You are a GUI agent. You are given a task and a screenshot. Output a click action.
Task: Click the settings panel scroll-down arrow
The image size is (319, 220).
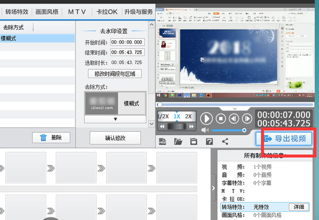(152, 124)
